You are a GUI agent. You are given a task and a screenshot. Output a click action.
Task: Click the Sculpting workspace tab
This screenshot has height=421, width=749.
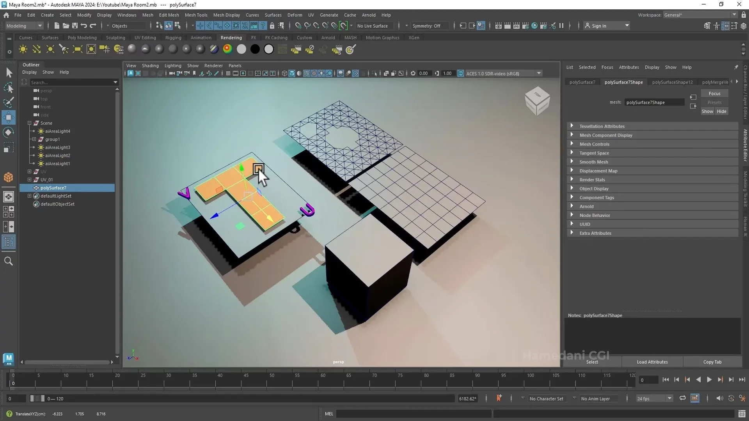(x=116, y=37)
